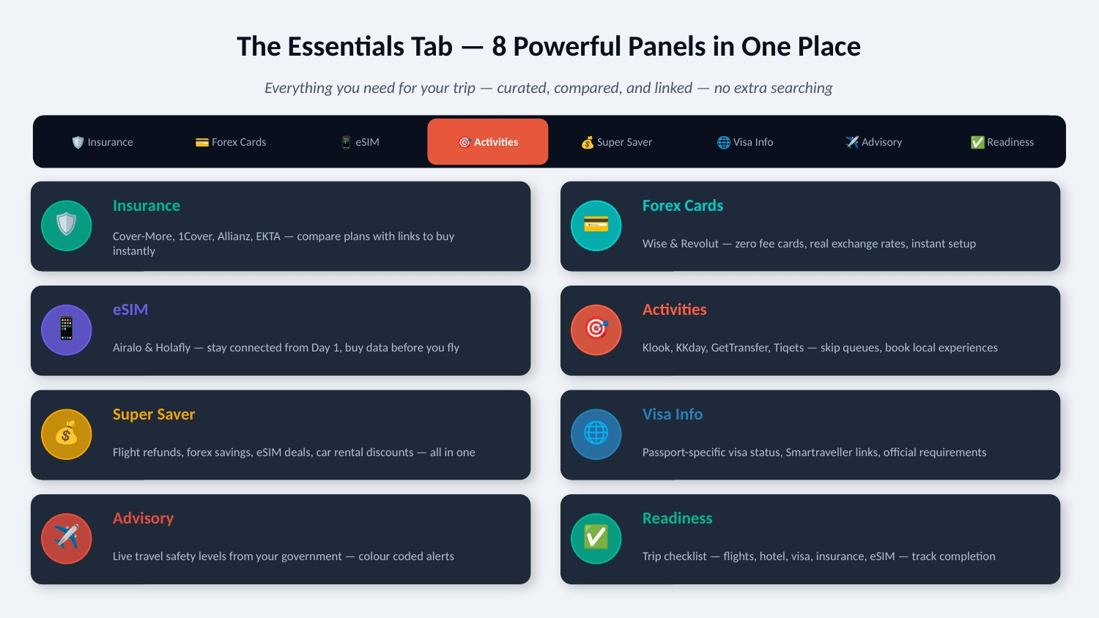The height and width of the screenshot is (618, 1099).
Task: Click the Visa Info panel heading
Action: (x=673, y=414)
